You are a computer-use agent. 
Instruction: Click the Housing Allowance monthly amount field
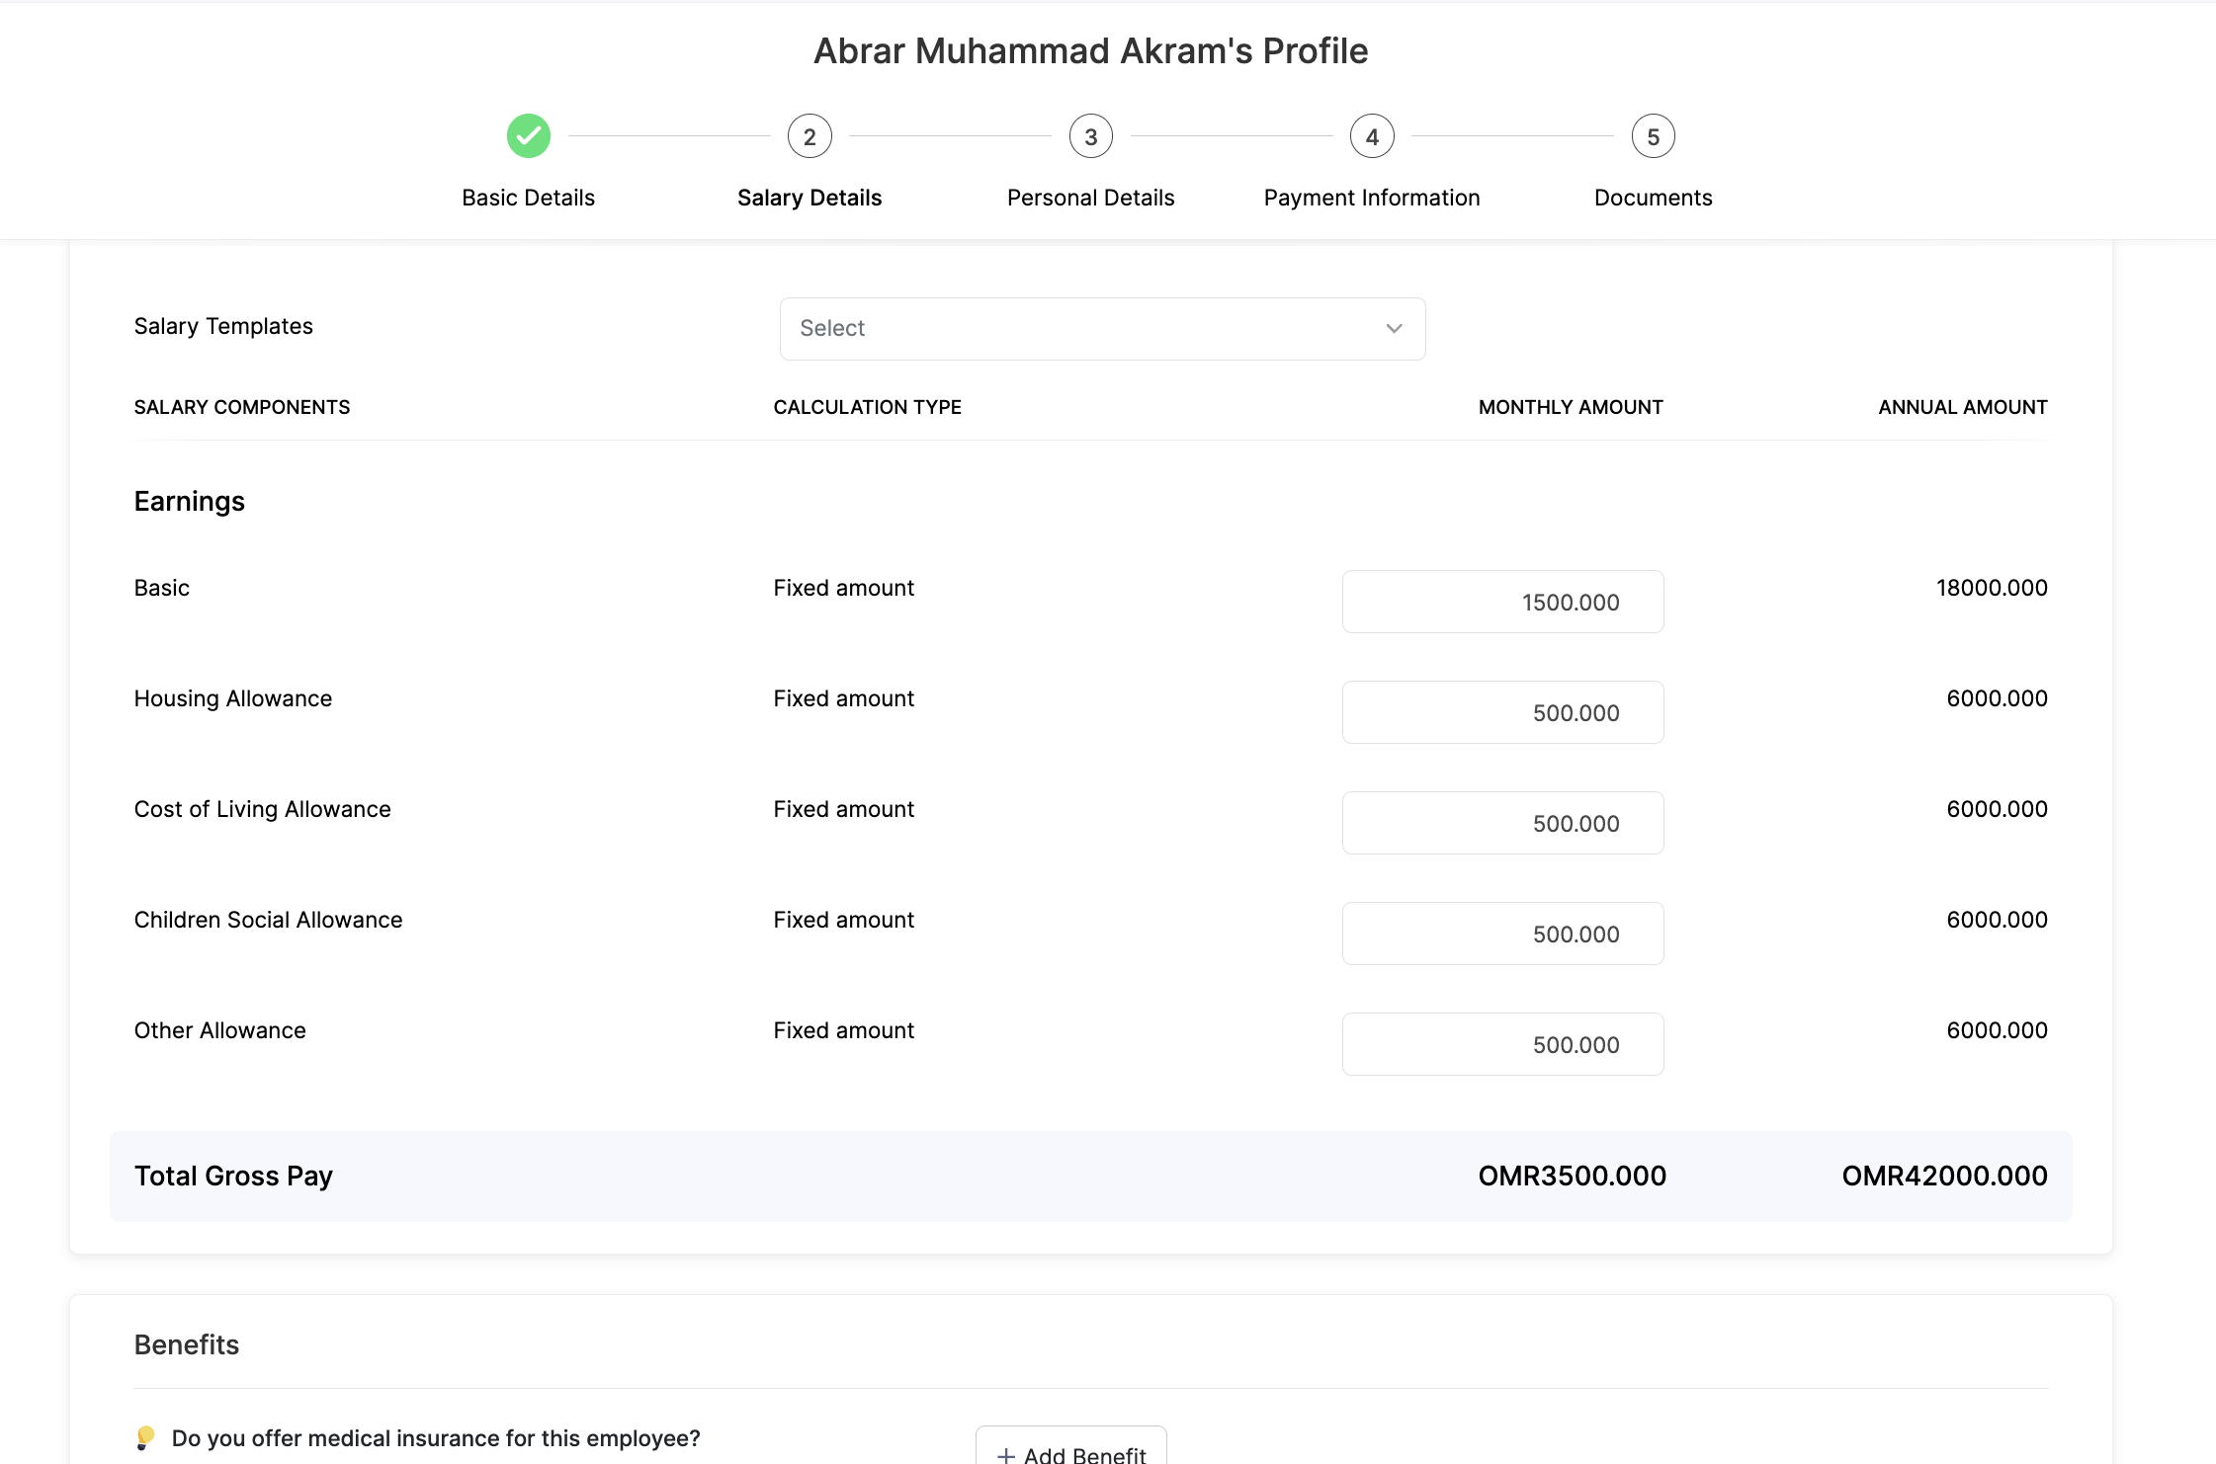1502,712
